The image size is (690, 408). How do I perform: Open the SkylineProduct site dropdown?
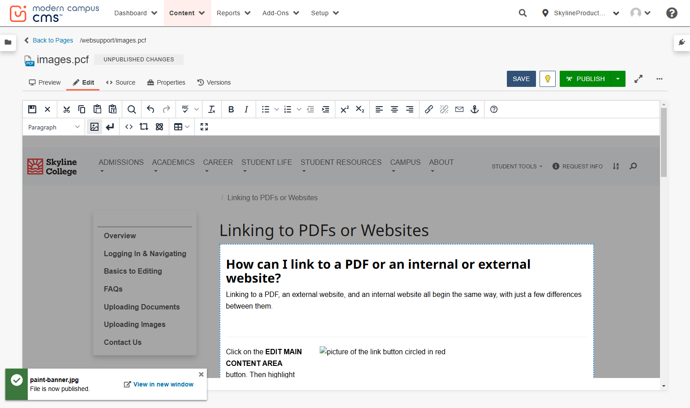[x=581, y=13]
